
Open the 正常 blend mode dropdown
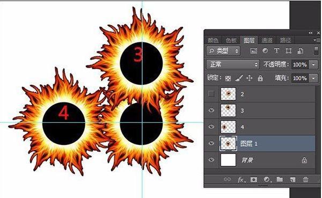(x=233, y=64)
